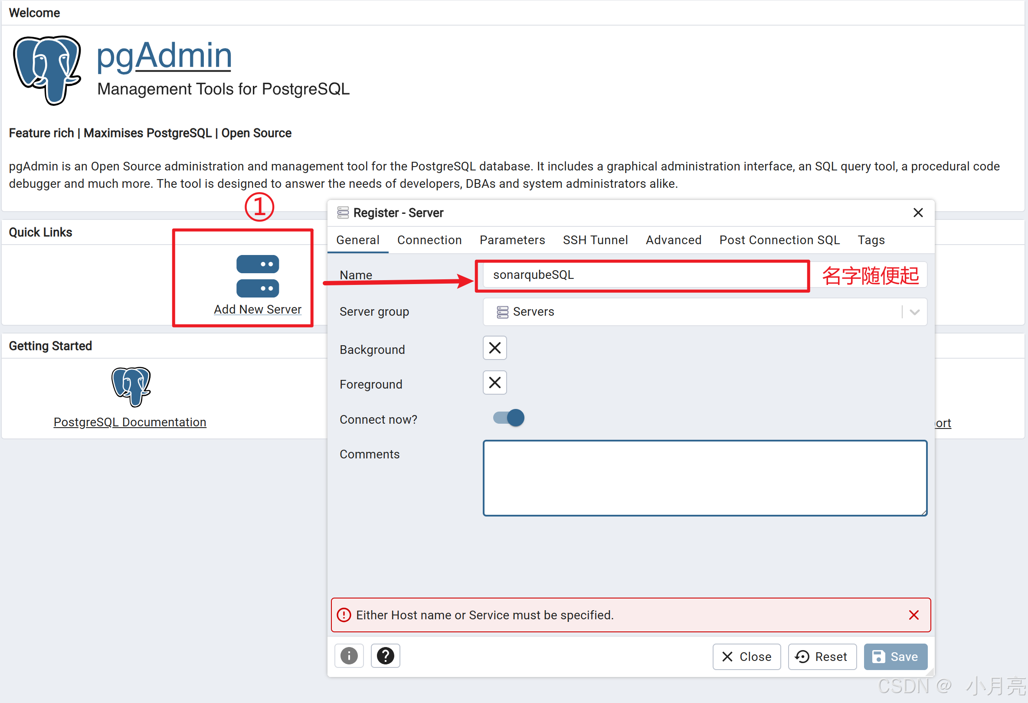Click the error text about Host name
Viewport: 1028px width, 703px height.
pyautogui.click(x=485, y=615)
